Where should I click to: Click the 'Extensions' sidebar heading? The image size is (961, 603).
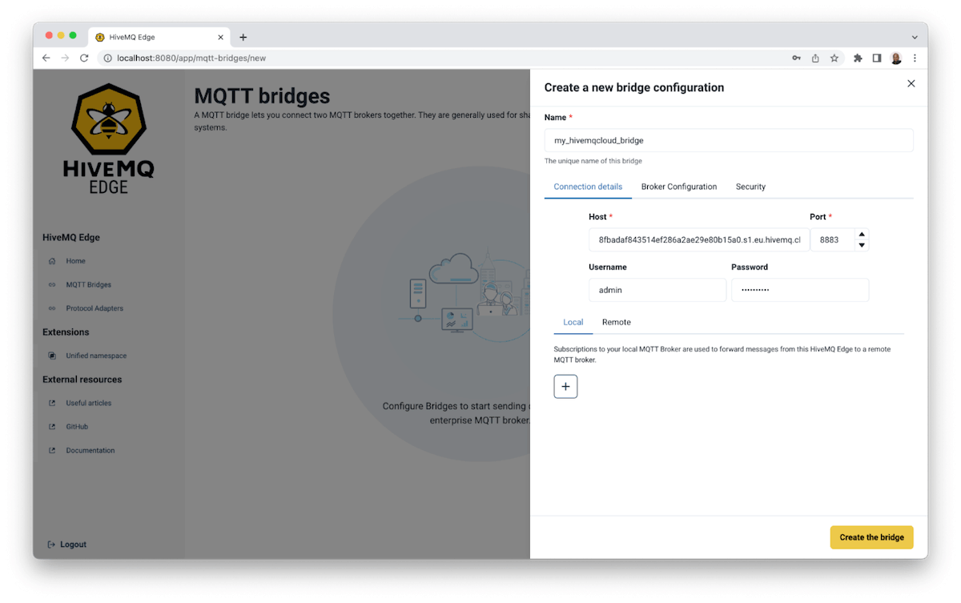(66, 332)
